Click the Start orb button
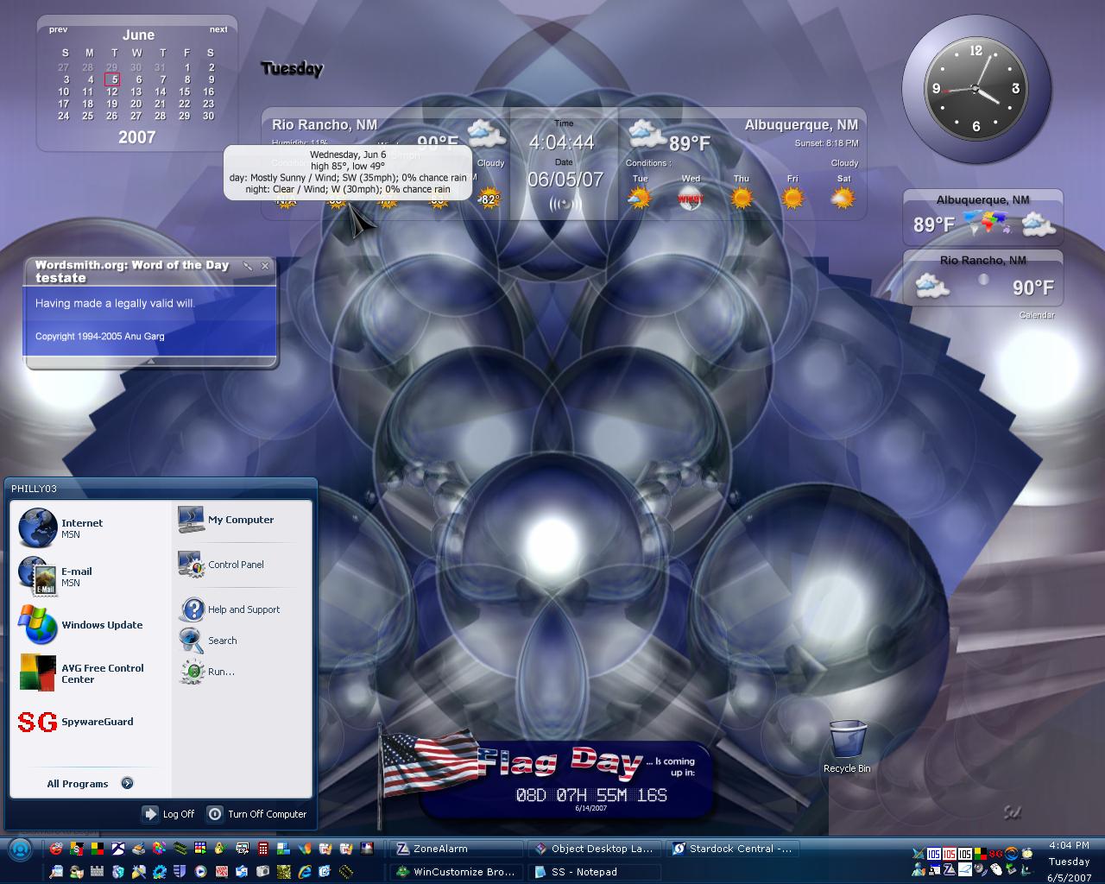This screenshot has width=1105, height=884. point(20,849)
